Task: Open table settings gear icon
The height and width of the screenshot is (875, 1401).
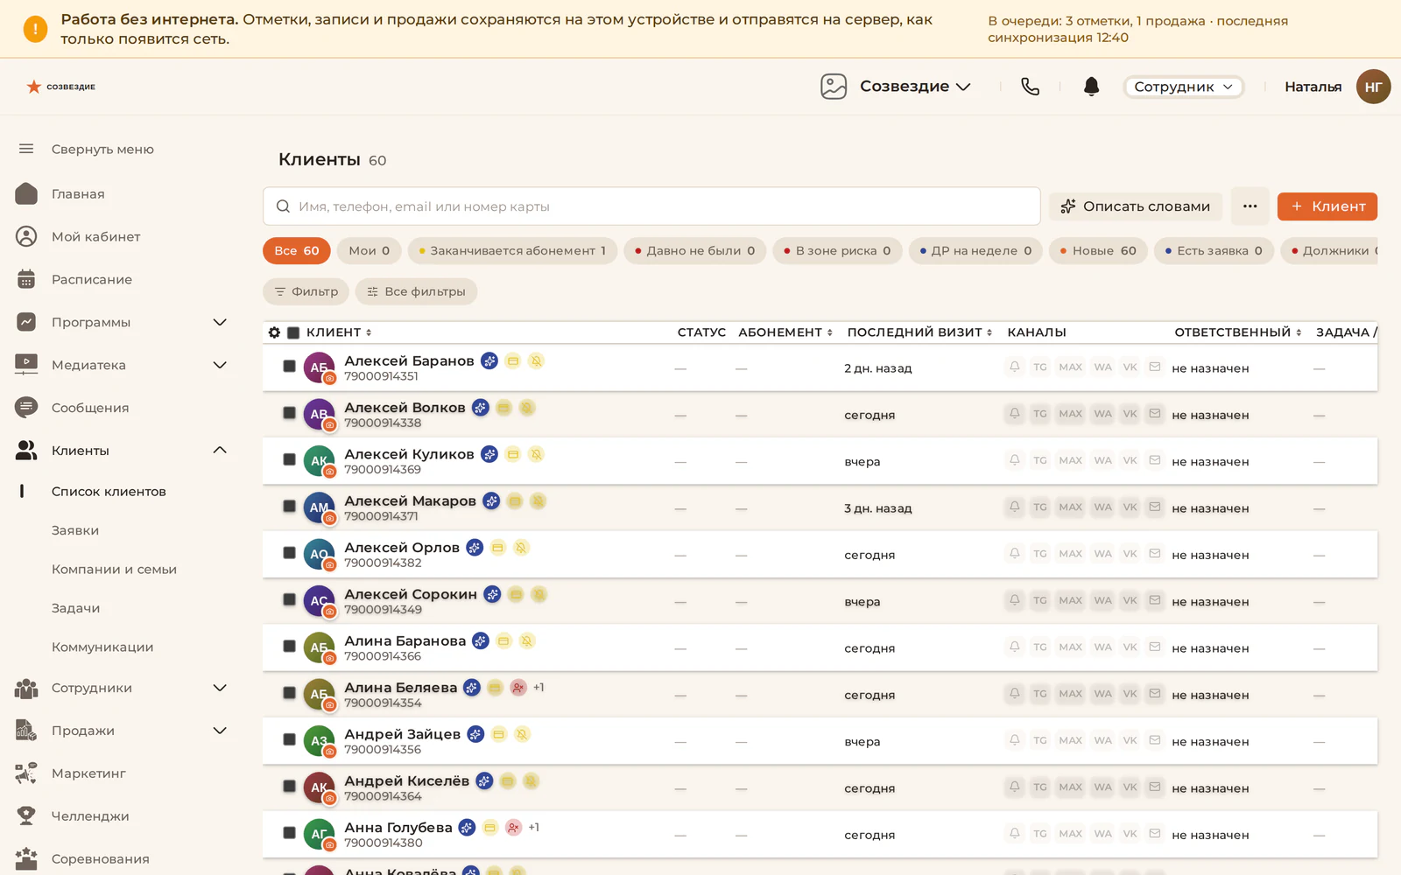Action: coord(274,332)
